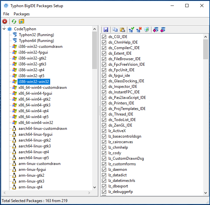The width and height of the screenshot is (210, 205).
Task: Click the copy packages icon
Action: [115, 30]
